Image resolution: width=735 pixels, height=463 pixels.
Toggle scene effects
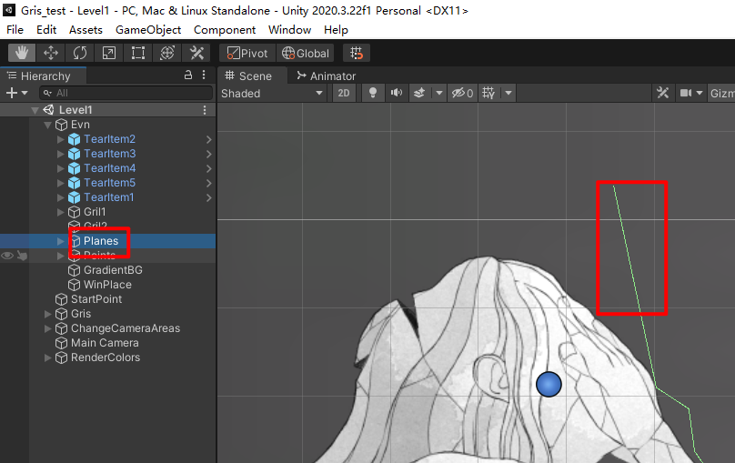[419, 94]
